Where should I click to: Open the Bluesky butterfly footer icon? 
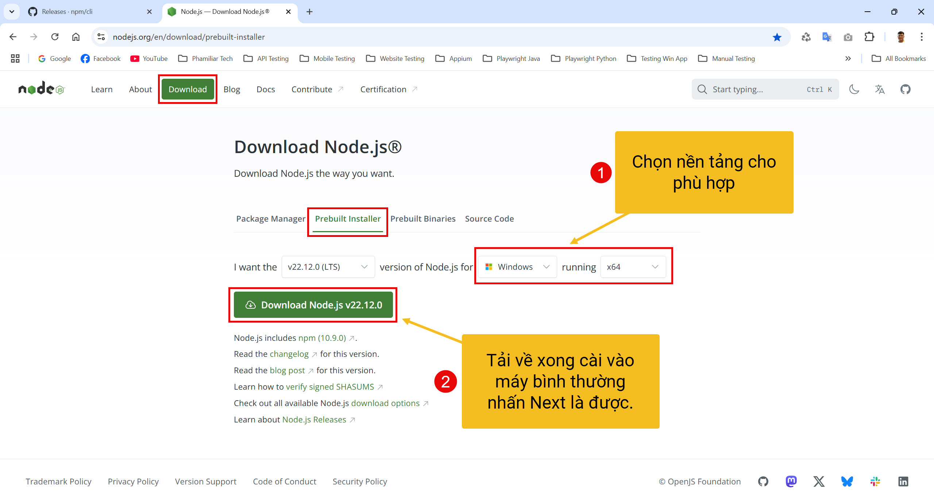(x=847, y=481)
